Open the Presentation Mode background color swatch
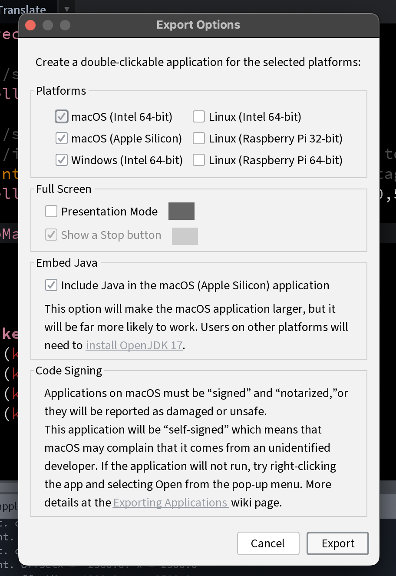 click(181, 211)
